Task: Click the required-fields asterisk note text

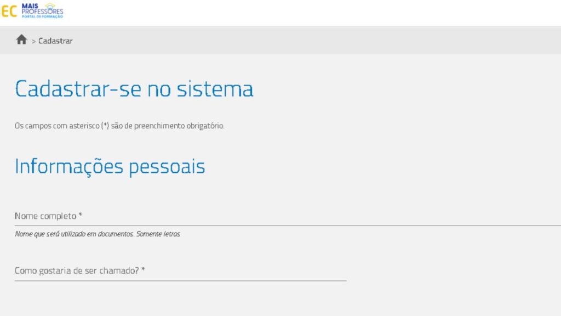Action: (119, 126)
